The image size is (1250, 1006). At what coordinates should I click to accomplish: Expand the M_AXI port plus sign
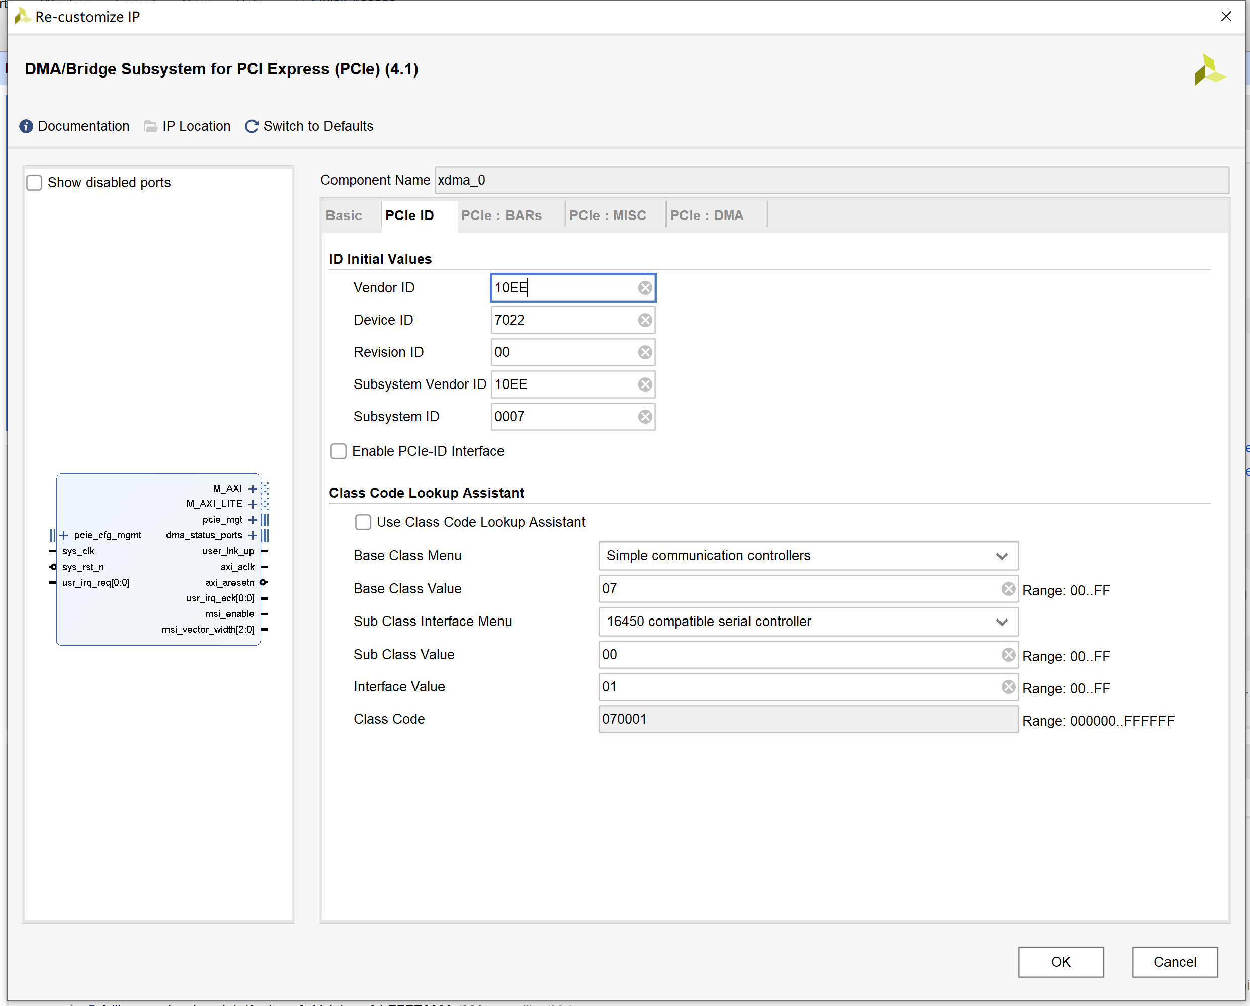253,489
